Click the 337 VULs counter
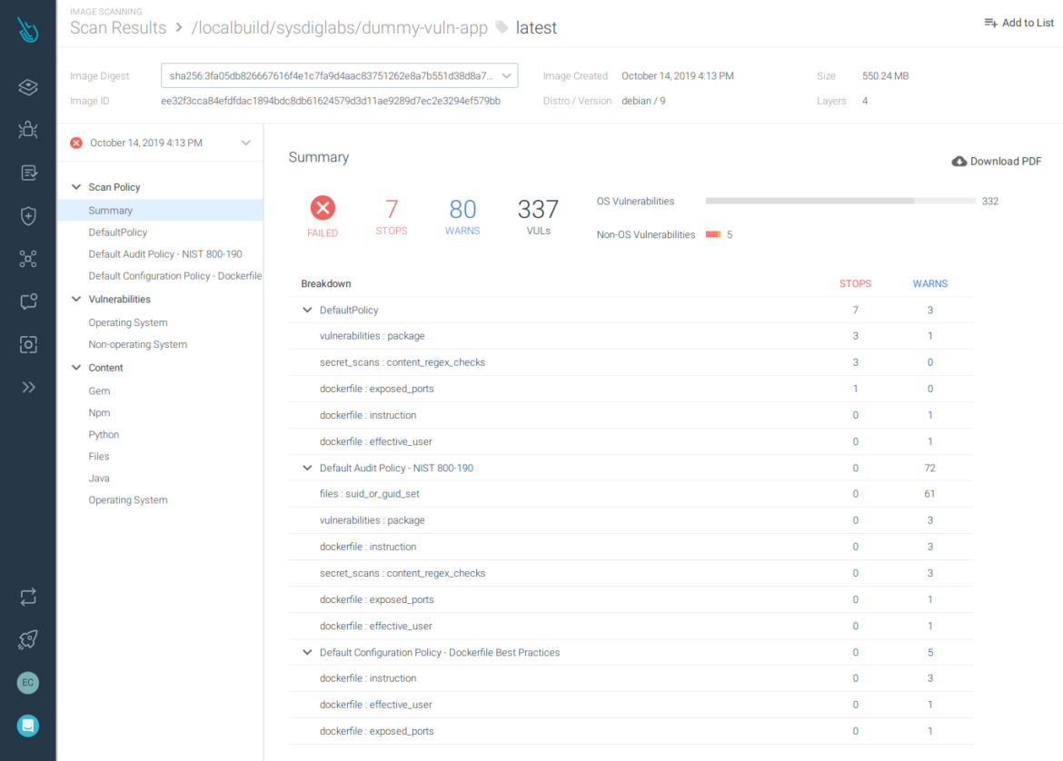This screenshot has width=1063, height=761. (x=538, y=216)
